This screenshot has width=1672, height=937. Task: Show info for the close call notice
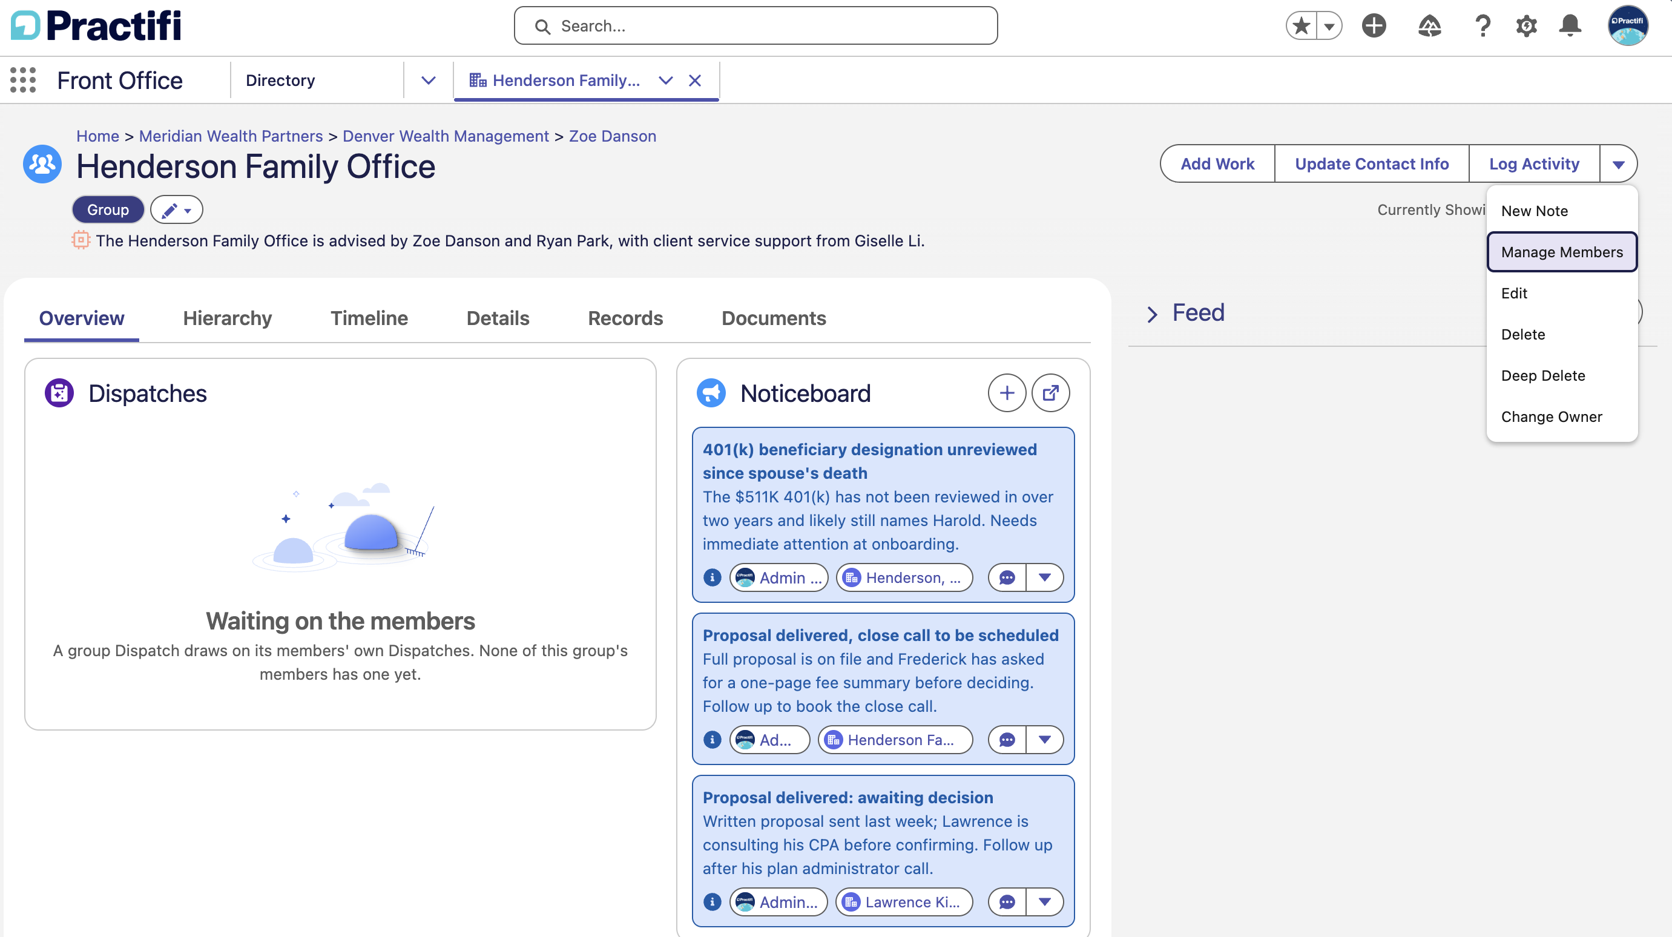pos(712,740)
